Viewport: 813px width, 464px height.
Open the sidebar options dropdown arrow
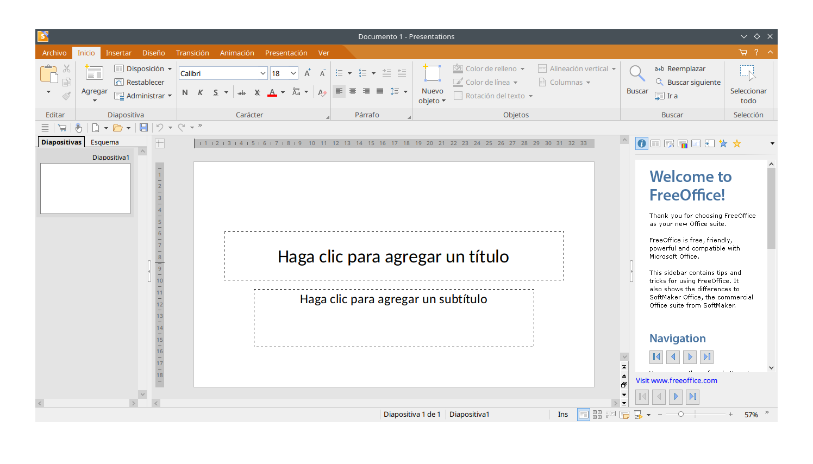coord(772,143)
